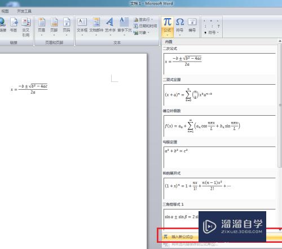
Task: Insert the Pythagorean theorem a²+b²=c² equation
Action: [219, 157]
